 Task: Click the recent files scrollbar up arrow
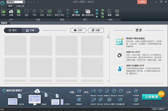[x=108, y=35]
